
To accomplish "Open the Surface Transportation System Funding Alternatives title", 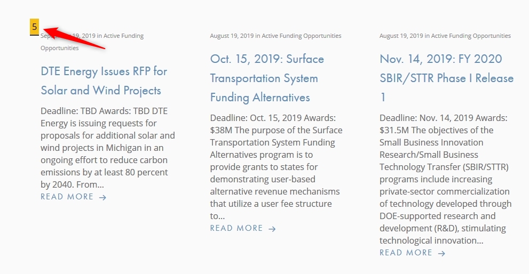I will coord(267,78).
